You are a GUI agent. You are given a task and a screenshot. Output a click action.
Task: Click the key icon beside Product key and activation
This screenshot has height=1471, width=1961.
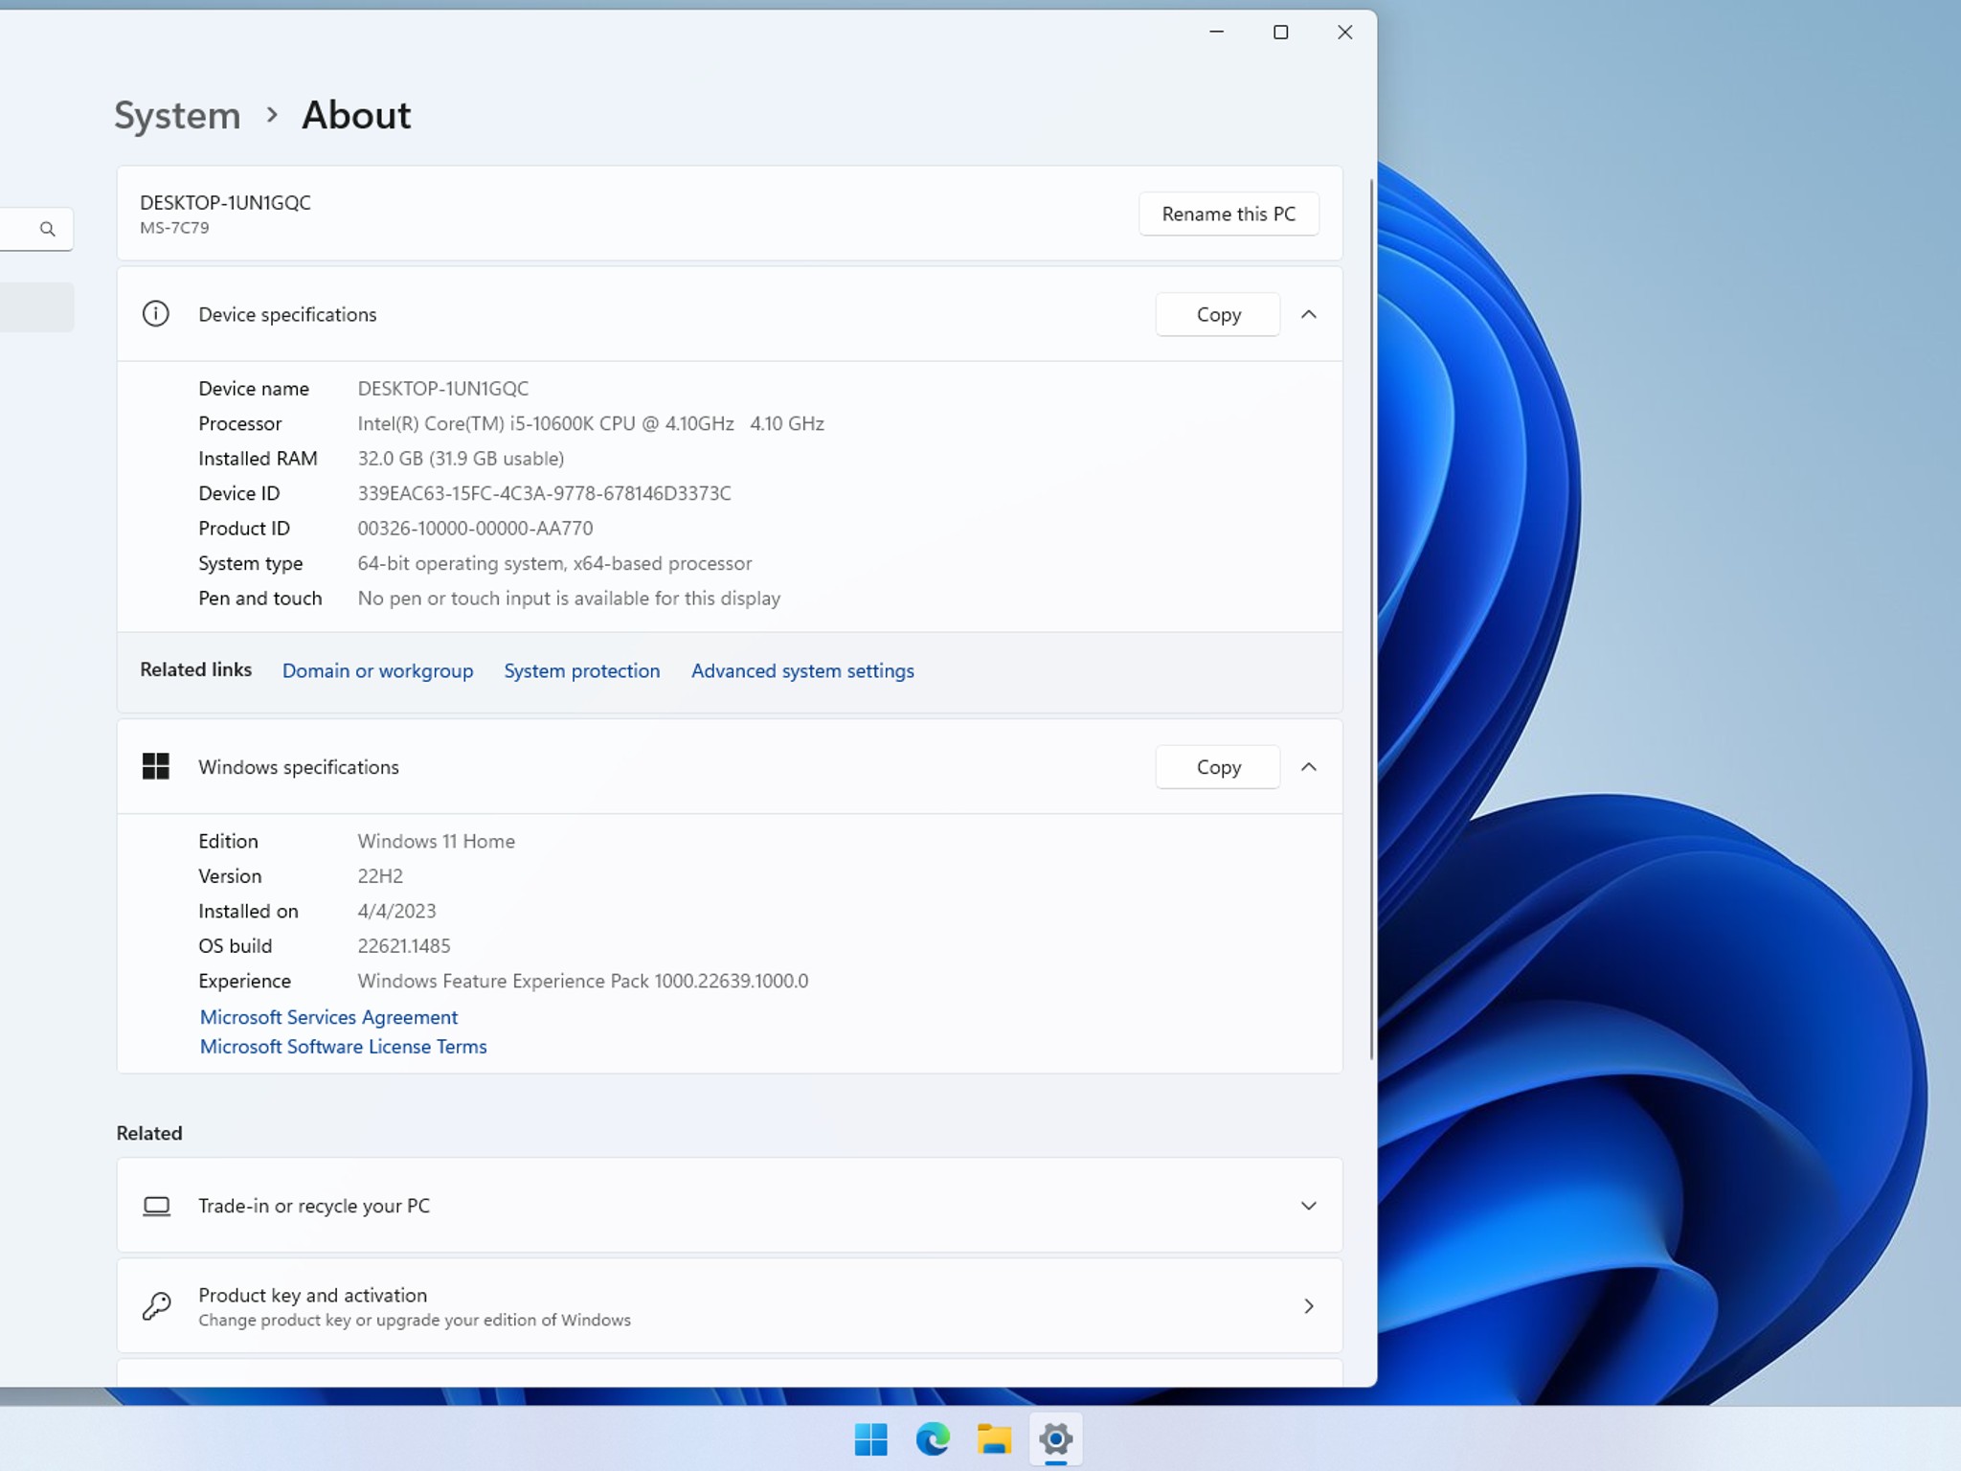[x=156, y=1304]
